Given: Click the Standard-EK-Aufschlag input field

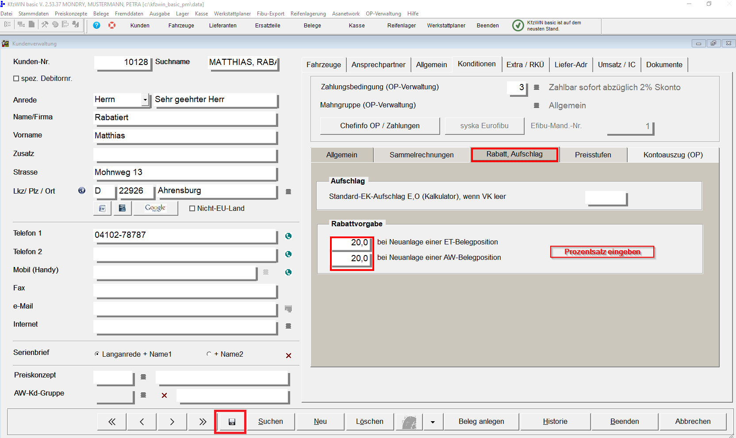Looking at the screenshot, I should click(606, 198).
